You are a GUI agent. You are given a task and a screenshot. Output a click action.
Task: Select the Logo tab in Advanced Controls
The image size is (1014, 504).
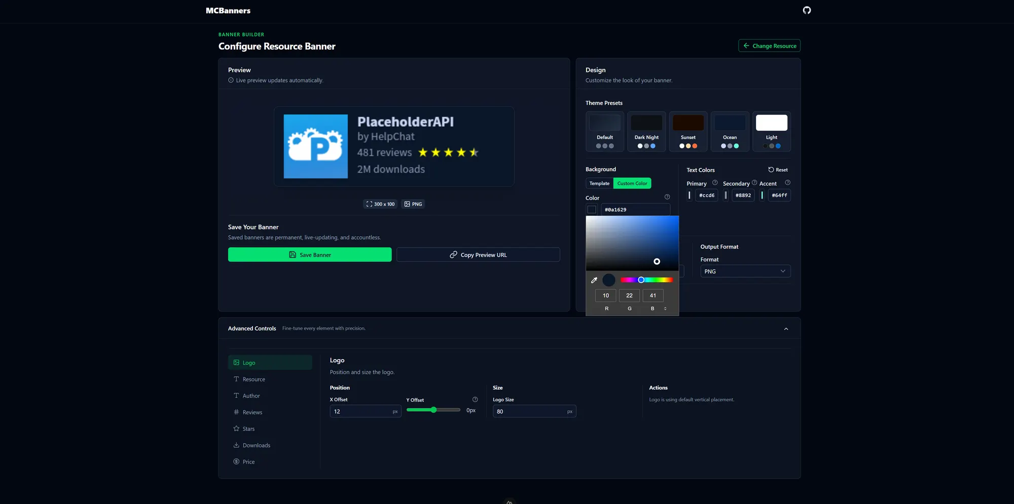coord(270,363)
